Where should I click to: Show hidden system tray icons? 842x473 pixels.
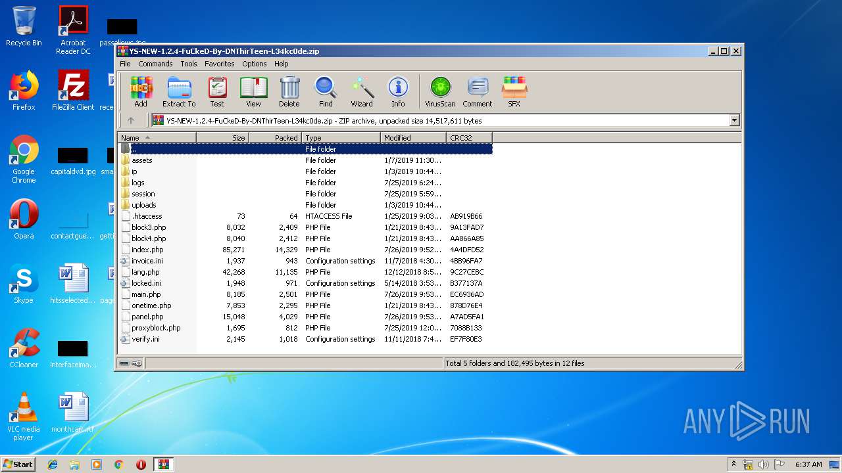tap(733, 464)
